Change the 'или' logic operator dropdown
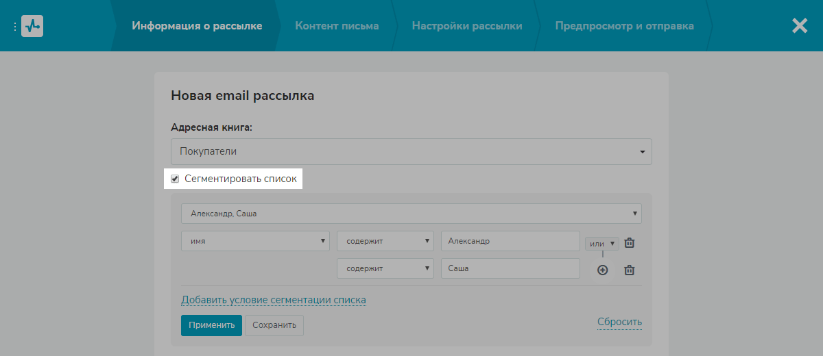The width and height of the screenshot is (823, 356). tap(601, 244)
